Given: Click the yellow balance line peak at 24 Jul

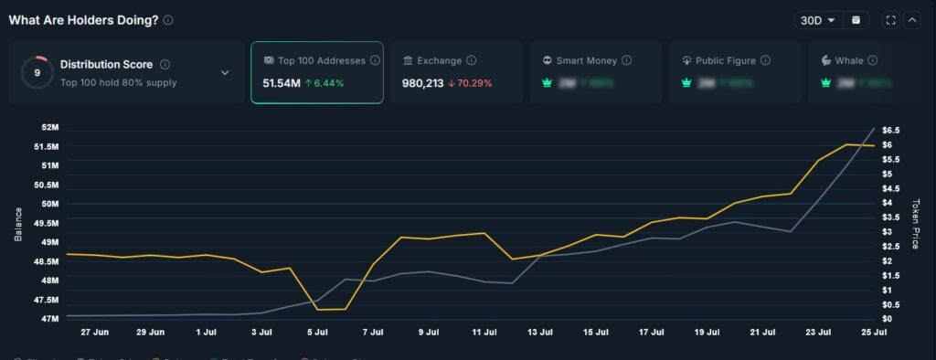Looking at the screenshot, I should (846, 144).
